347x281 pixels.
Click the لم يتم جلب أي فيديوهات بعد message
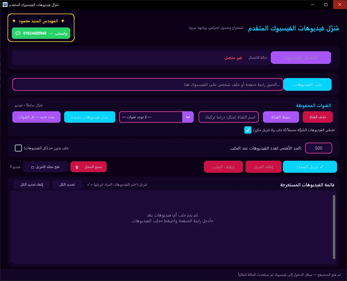pos(173,215)
